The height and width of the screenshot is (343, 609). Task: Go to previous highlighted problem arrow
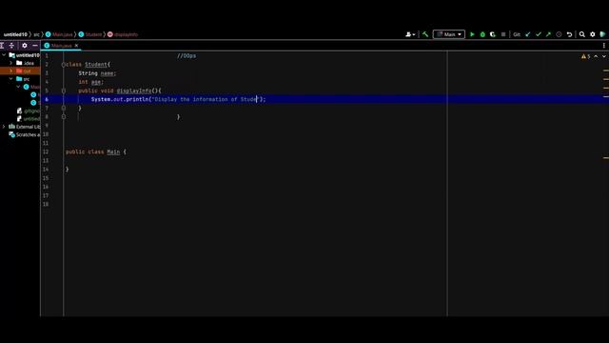[x=596, y=56]
